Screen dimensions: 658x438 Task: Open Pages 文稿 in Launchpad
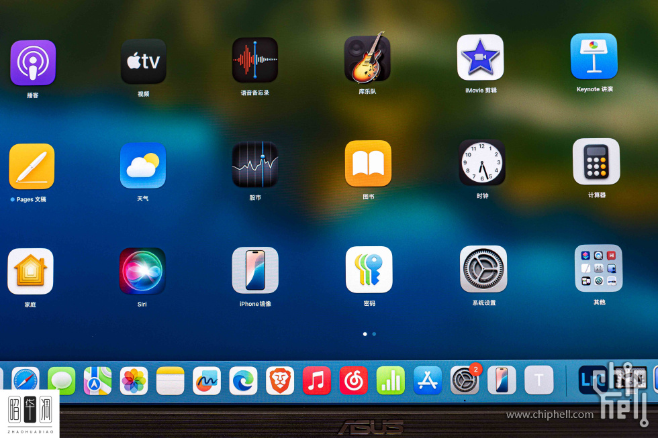tap(32, 166)
